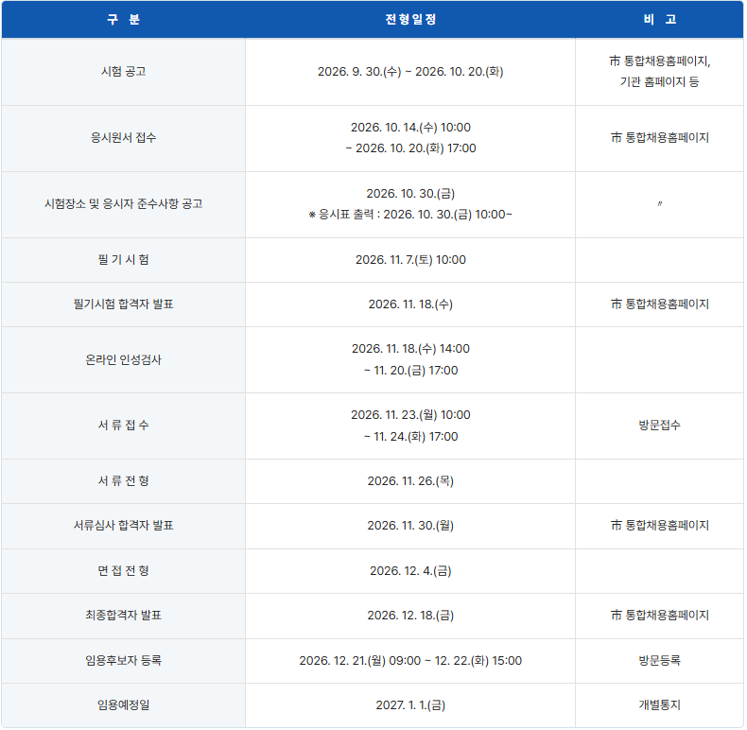Select '시험장소 및 응시자 준수사항 공고' label

[x=123, y=204]
